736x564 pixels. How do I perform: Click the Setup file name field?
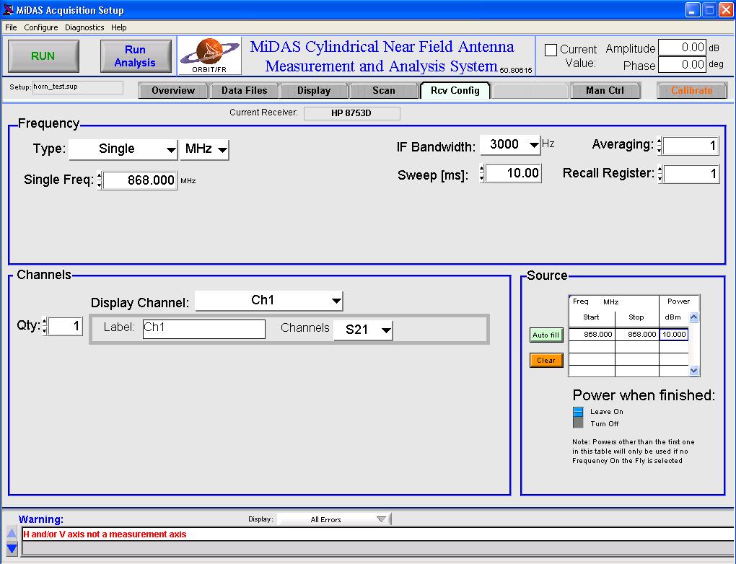tap(77, 87)
